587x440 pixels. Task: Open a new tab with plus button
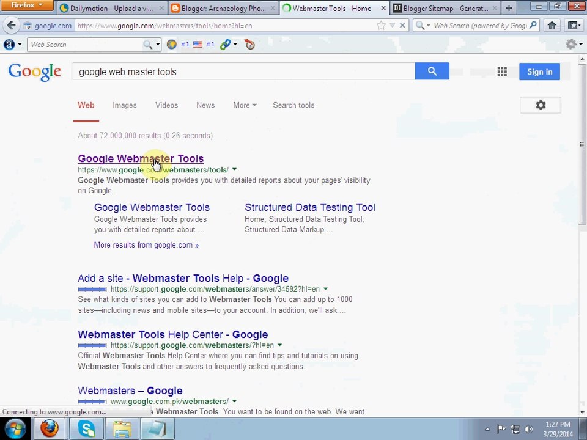click(509, 8)
